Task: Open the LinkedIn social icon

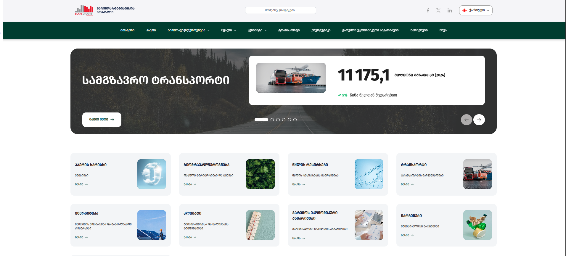Action: point(450,10)
